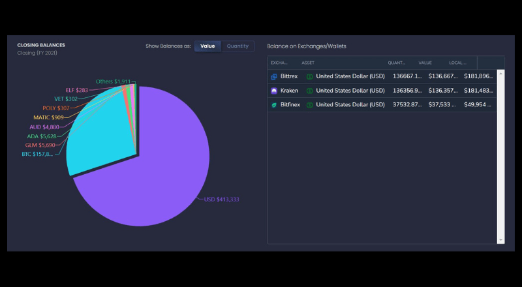Click the vertical scrollbar track in table

(500, 157)
